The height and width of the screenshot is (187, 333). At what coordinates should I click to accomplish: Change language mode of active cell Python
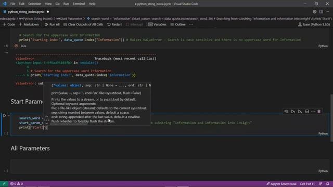pos(323,133)
